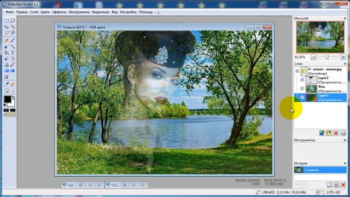Click the new layer icon in Layers panel

(322, 133)
